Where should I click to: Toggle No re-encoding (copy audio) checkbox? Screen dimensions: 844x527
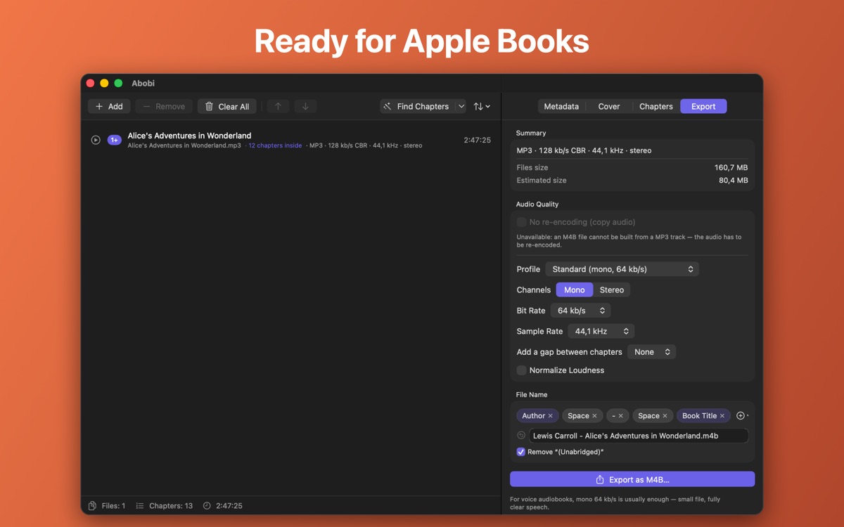(x=521, y=222)
